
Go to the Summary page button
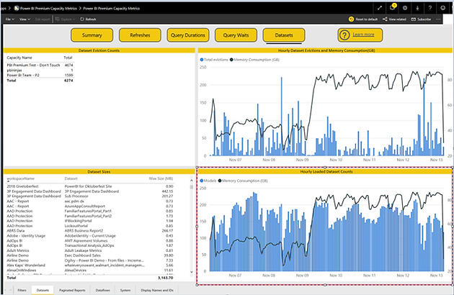coord(92,35)
